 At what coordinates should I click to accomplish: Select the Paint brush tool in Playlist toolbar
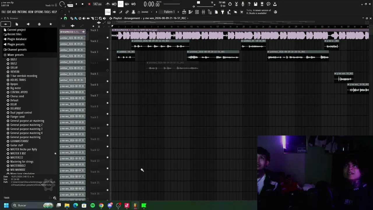coord(76,18)
